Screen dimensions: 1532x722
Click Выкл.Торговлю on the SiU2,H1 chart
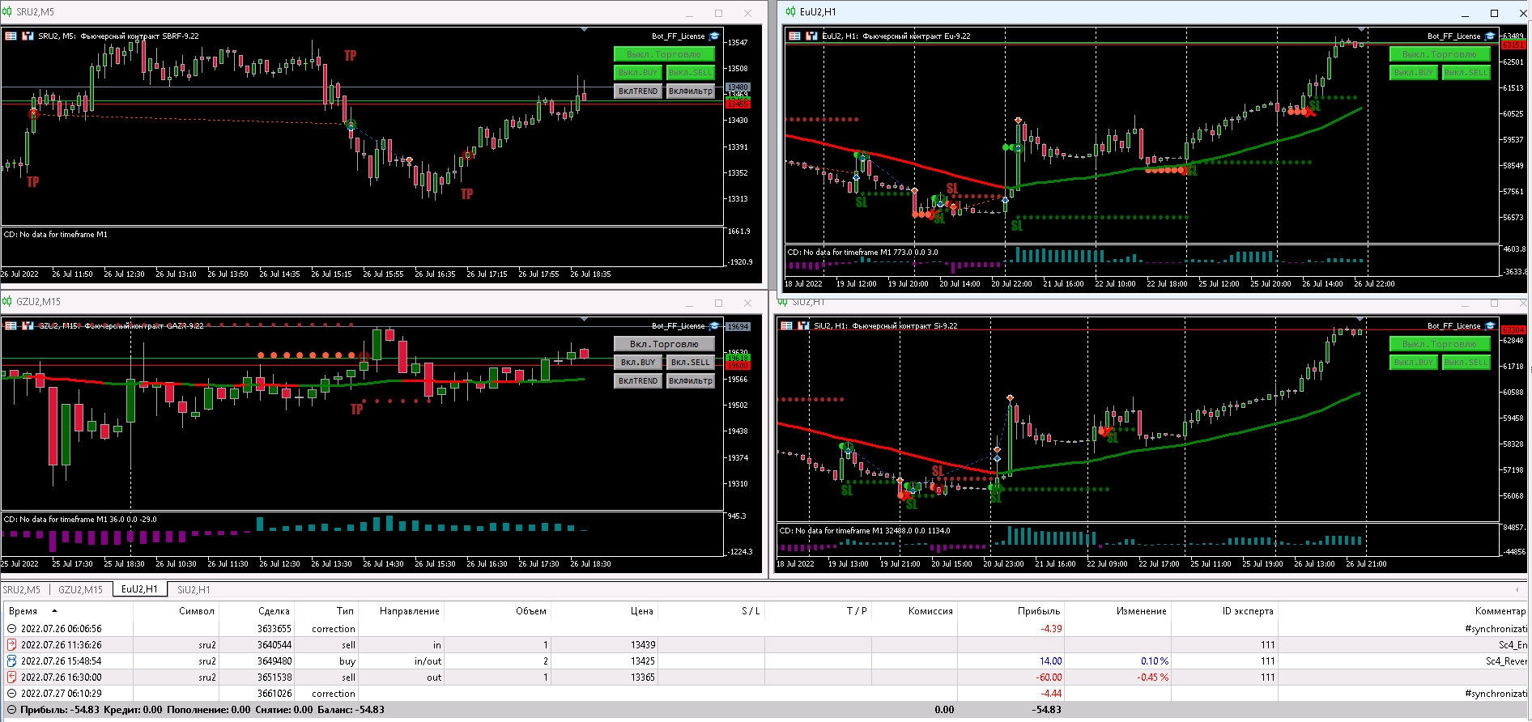point(1440,344)
